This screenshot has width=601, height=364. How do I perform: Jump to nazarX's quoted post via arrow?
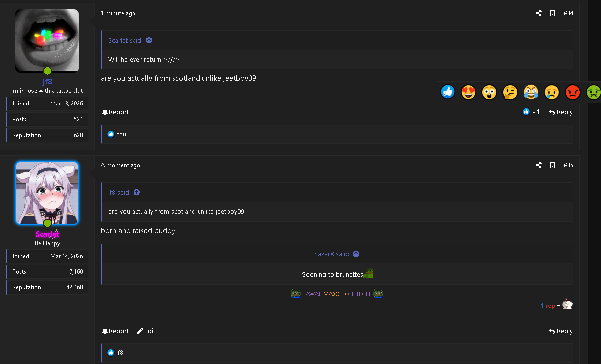[356, 254]
